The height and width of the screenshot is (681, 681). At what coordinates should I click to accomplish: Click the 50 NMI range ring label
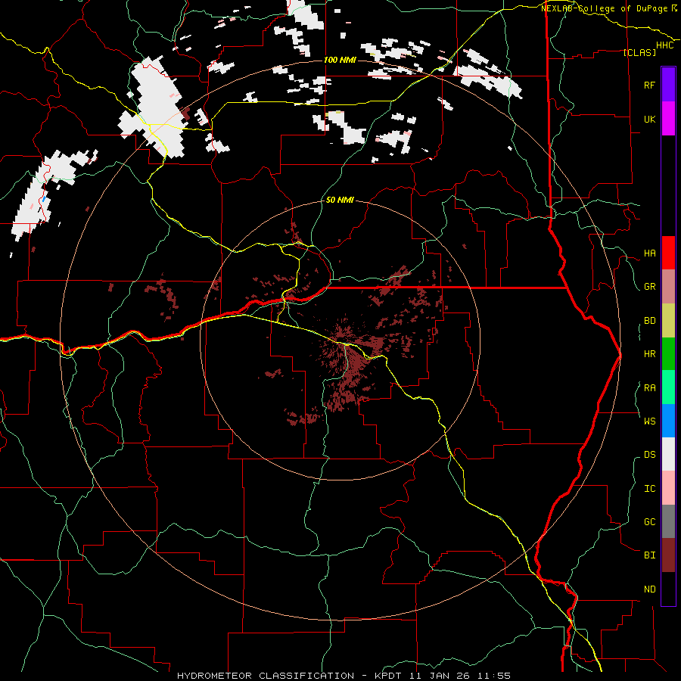[340, 200]
